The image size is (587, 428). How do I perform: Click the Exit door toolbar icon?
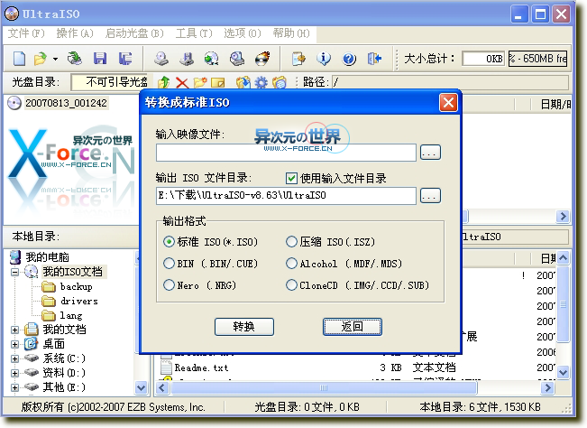point(374,59)
